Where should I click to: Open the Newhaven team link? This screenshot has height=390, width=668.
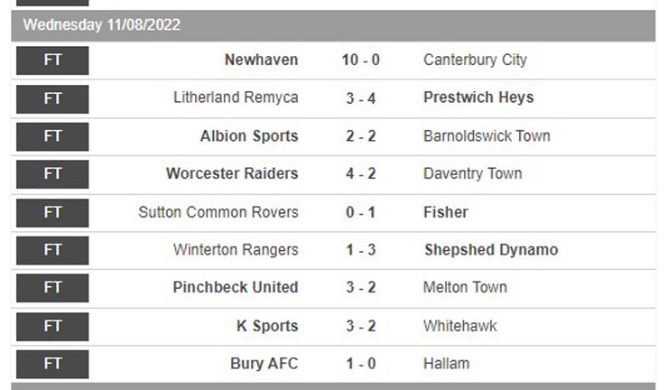(261, 60)
